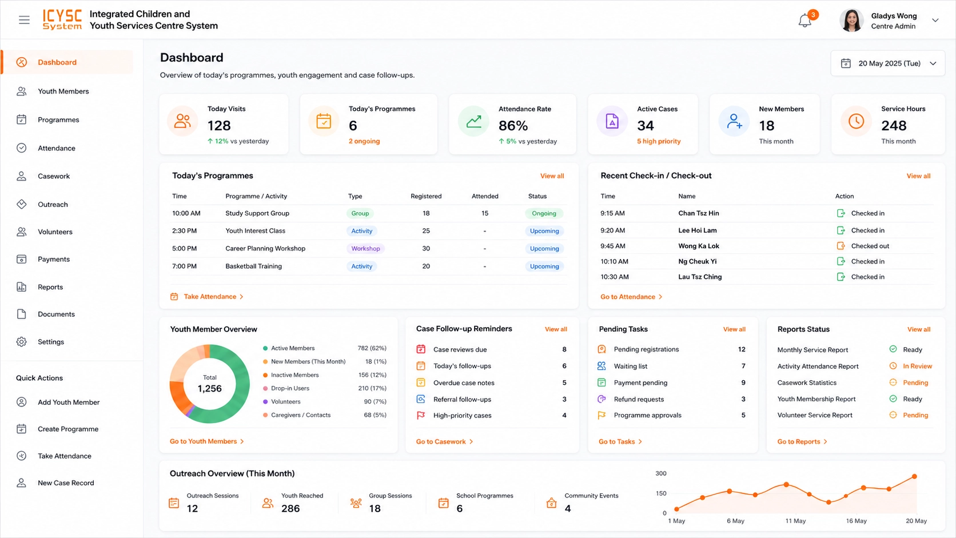Click the Attendance Rate trend chart icon

(473, 121)
